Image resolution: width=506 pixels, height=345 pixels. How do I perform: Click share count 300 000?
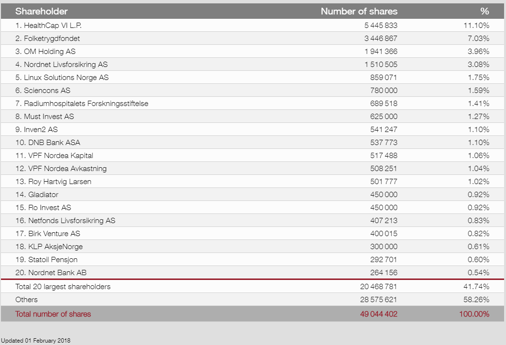click(384, 247)
